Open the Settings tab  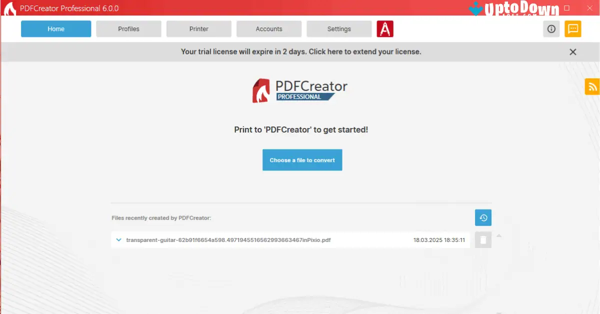point(339,28)
